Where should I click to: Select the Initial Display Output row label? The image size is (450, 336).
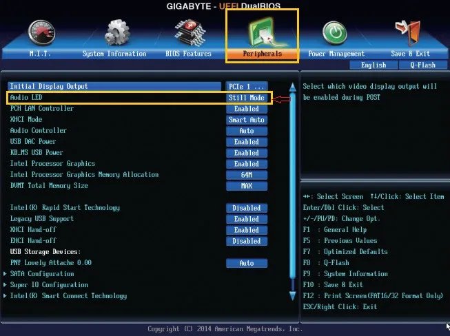click(x=49, y=86)
